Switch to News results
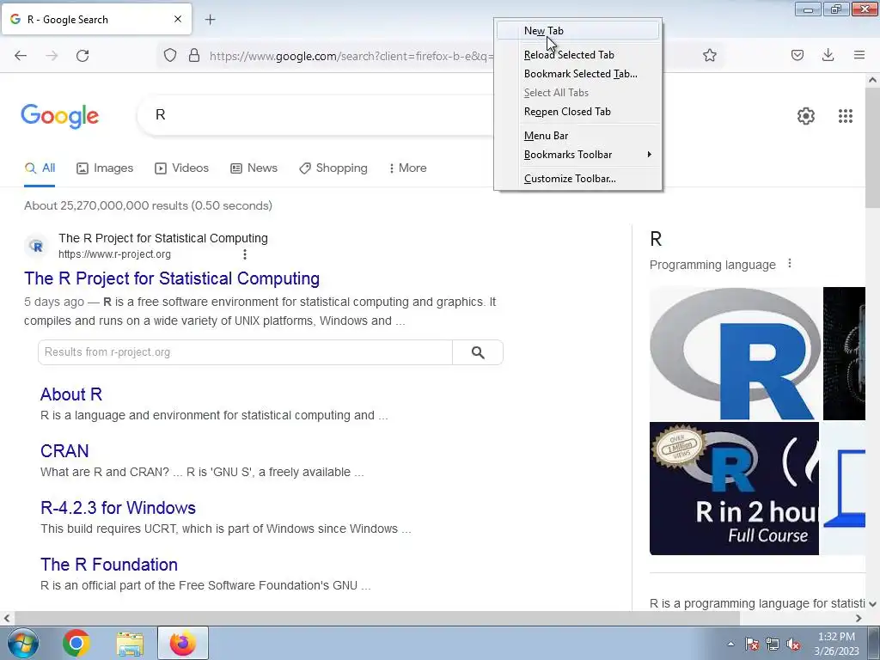 pyautogui.click(x=254, y=168)
